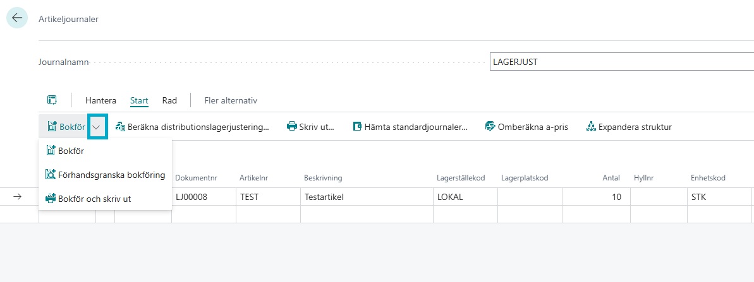The width and height of the screenshot is (754, 282).
Task: Click the Dokumentnr cell LJ00008
Action: point(204,197)
